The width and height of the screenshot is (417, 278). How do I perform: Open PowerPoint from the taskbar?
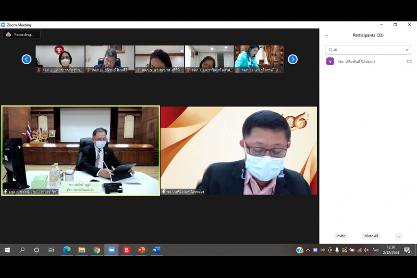pyautogui.click(x=141, y=250)
